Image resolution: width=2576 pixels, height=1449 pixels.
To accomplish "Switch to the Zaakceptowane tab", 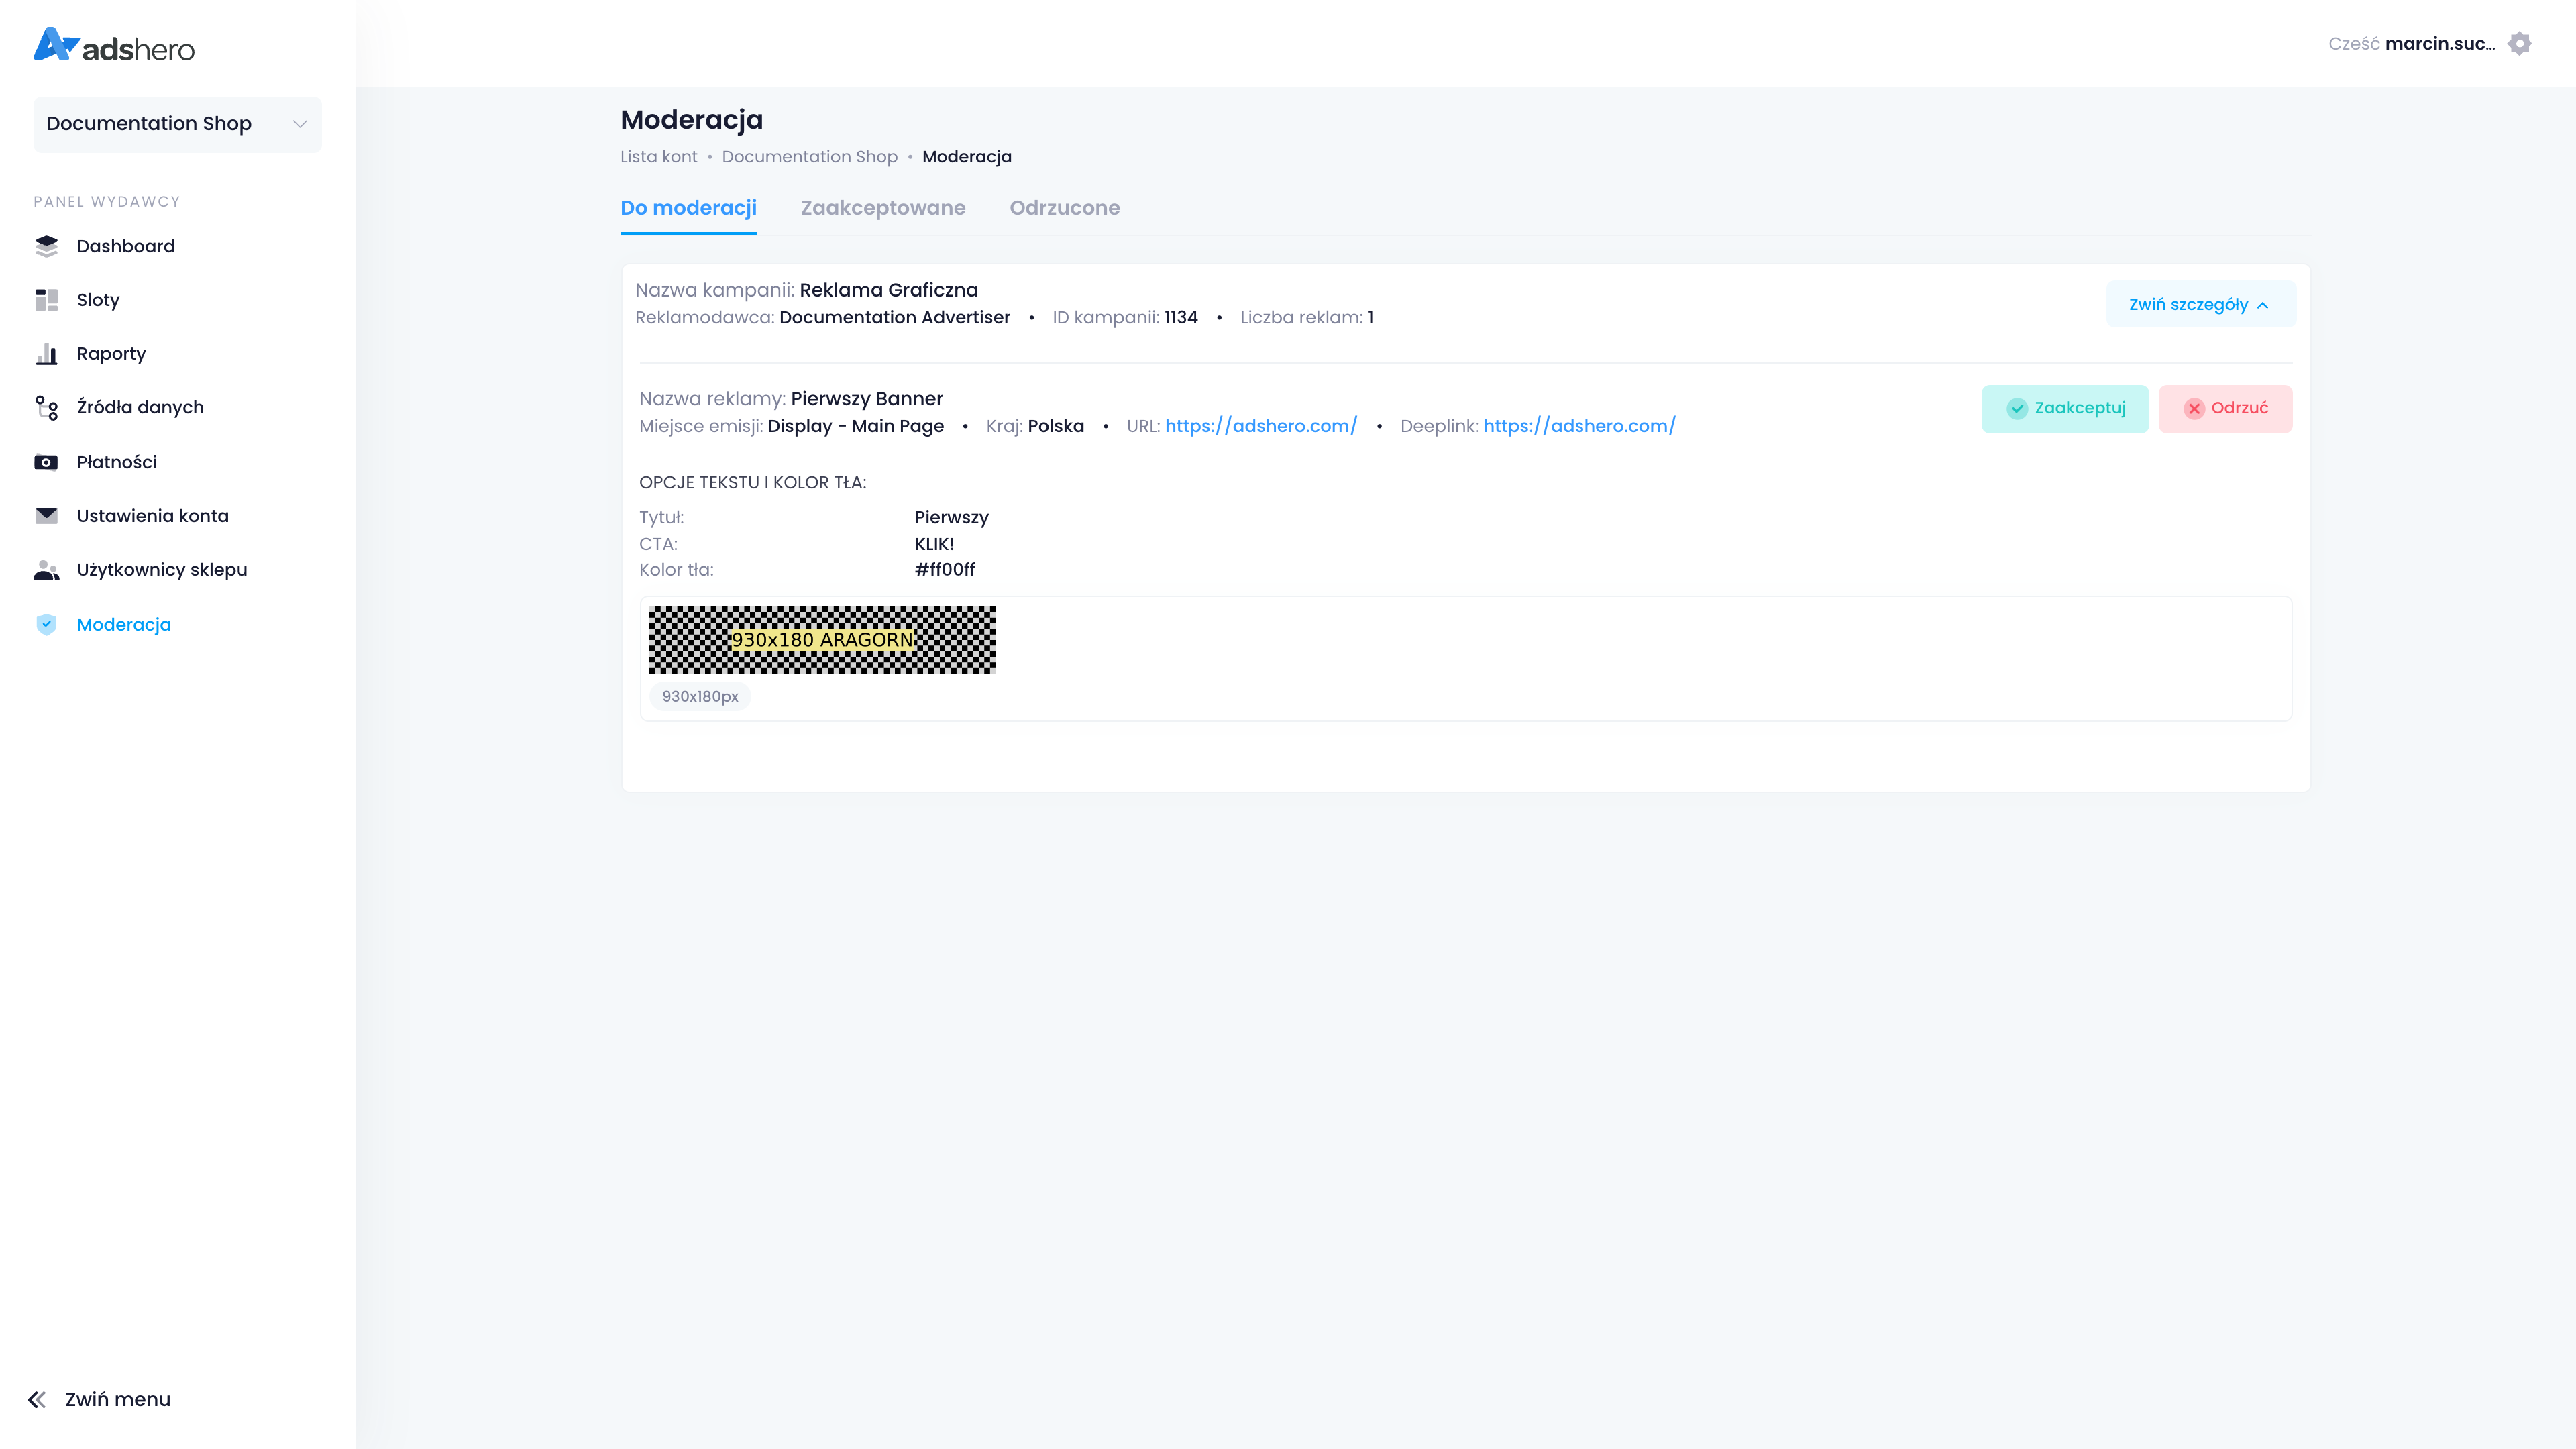I will pos(882,208).
